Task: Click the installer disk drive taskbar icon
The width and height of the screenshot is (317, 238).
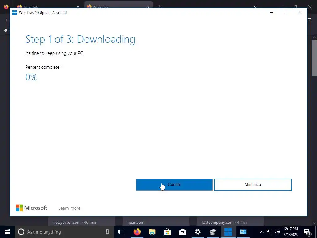Action: [213, 232]
